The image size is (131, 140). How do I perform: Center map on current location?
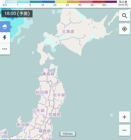(x=125, y=29)
